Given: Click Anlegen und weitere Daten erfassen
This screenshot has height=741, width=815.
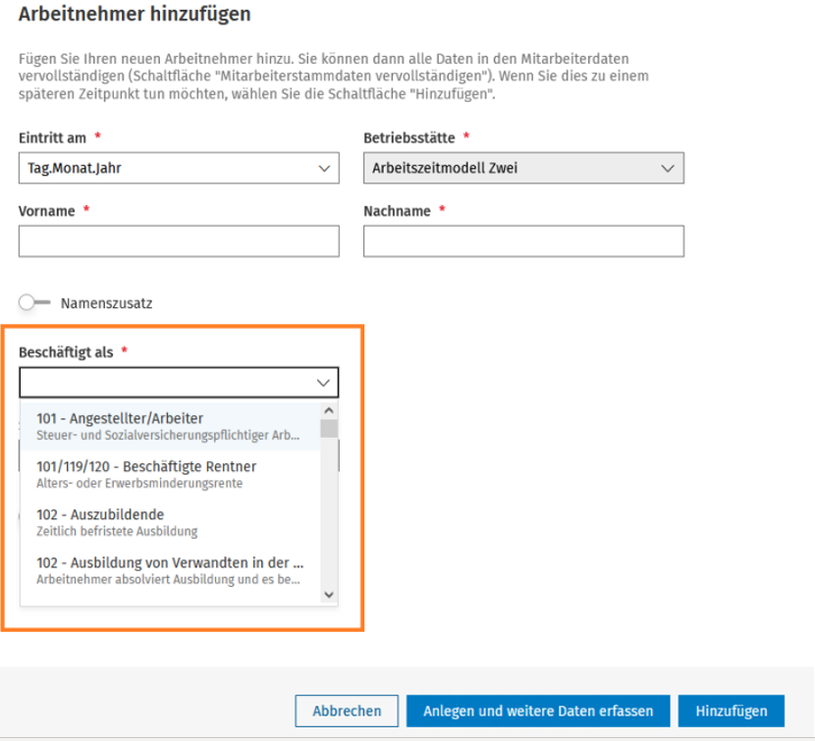Looking at the screenshot, I should pos(538,711).
